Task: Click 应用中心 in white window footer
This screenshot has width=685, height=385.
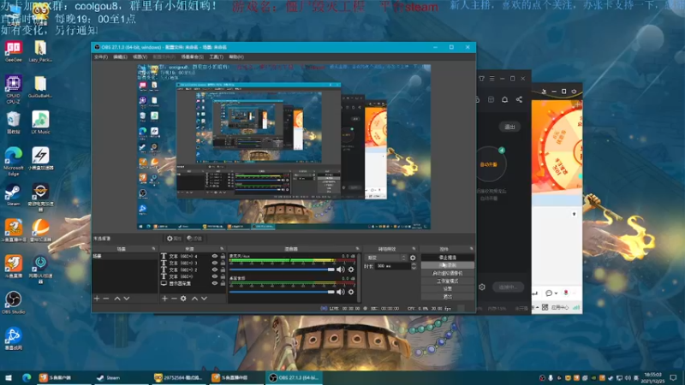Action: point(560,308)
